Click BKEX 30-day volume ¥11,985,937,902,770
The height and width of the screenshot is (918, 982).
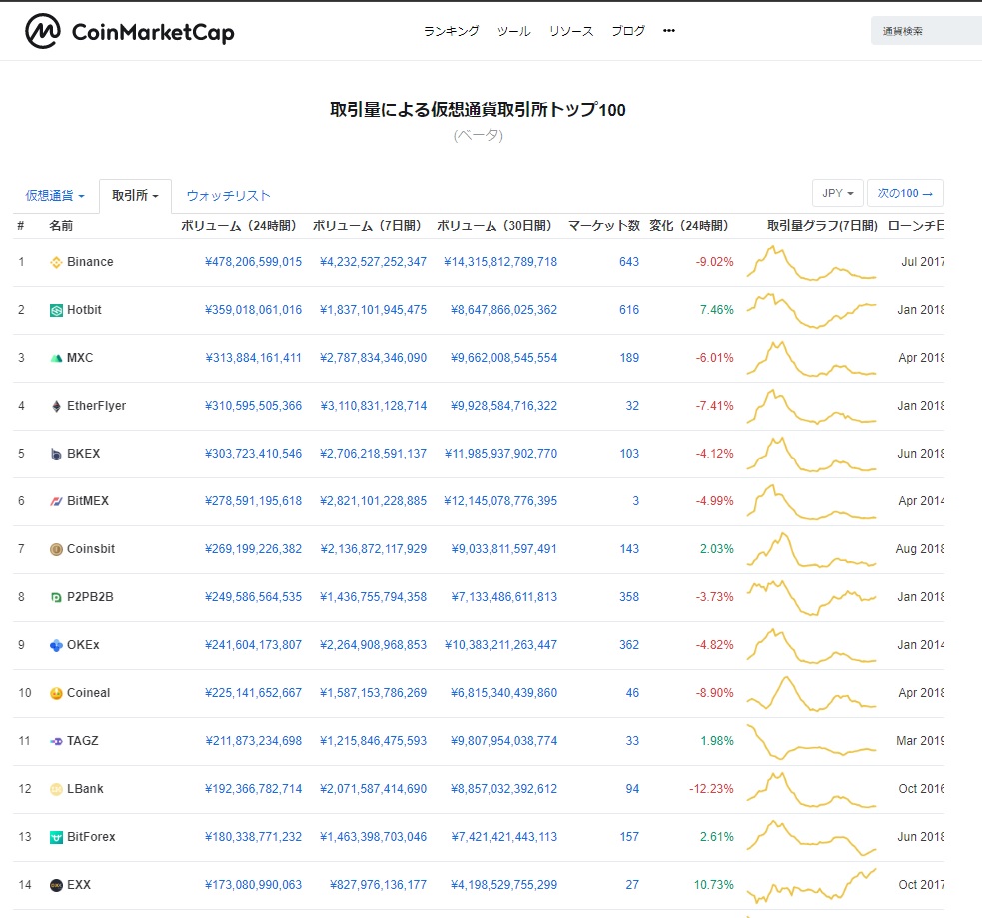[500, 454]
